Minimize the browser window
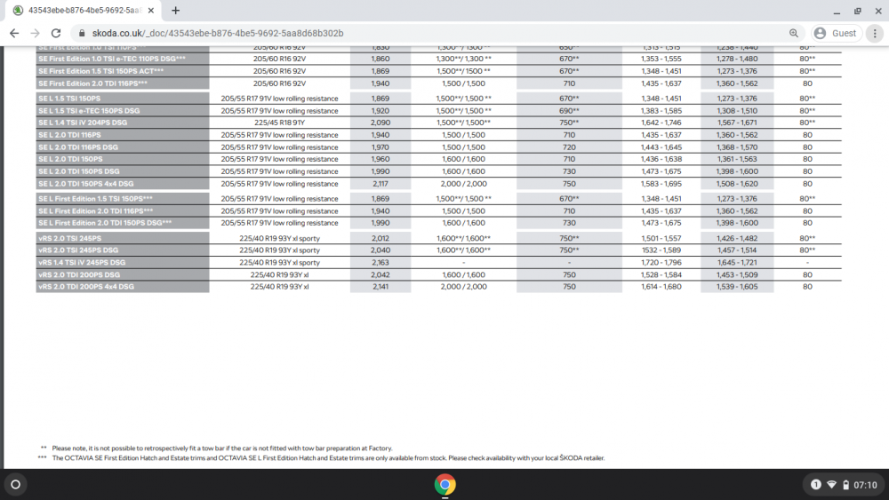Screen dimensions: 889x500 (837, 11)
